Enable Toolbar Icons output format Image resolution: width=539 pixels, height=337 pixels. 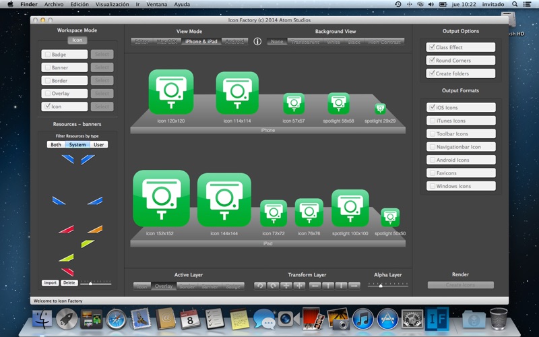(433, 133)
